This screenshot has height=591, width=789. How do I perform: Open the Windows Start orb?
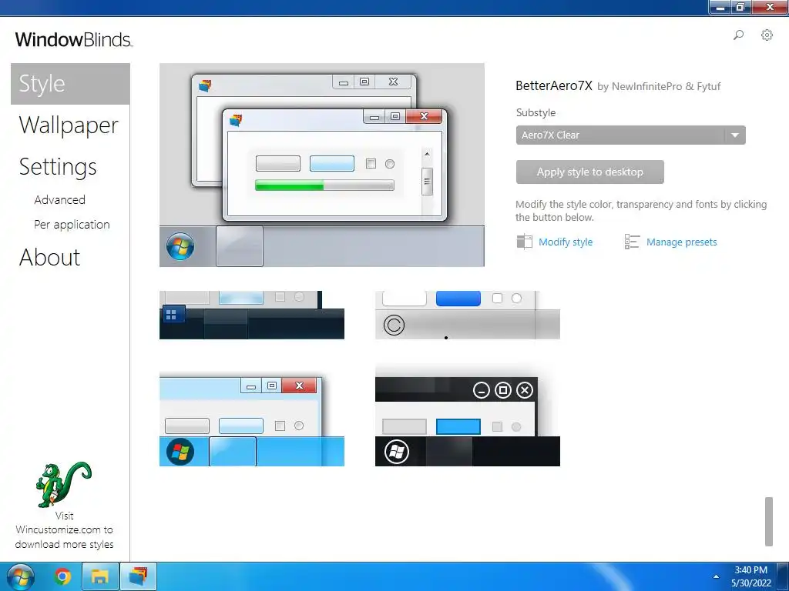coord(21,577)
